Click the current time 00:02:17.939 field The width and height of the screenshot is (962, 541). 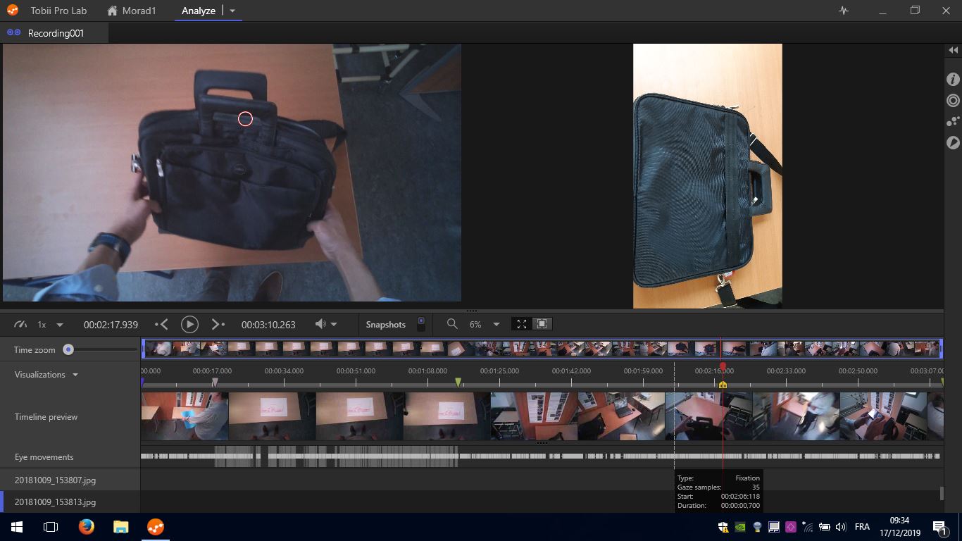pyautogui.click(x=111, y=325)
